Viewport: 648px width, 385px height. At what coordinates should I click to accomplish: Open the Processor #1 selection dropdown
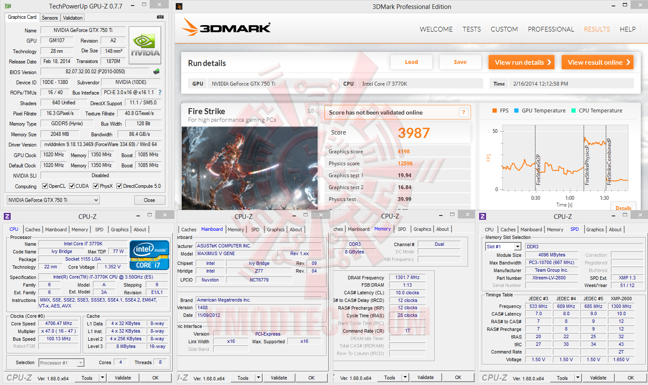(x=61, y=363)
